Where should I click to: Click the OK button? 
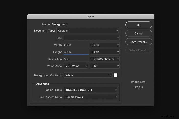[x=139, y=25]
